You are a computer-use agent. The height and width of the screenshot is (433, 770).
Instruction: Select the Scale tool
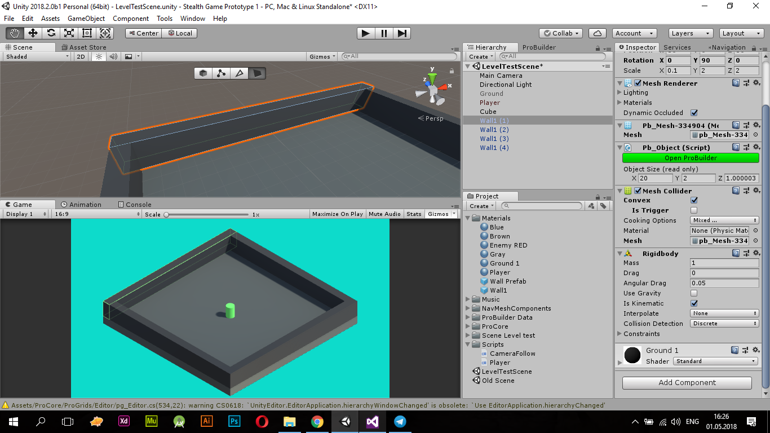pyautogui.click(x=69, y=33)
